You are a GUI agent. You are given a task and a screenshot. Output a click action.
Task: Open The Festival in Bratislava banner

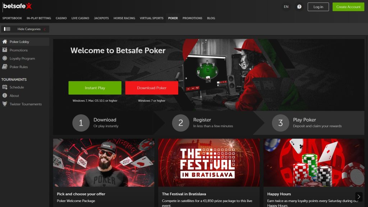[209, 163]
